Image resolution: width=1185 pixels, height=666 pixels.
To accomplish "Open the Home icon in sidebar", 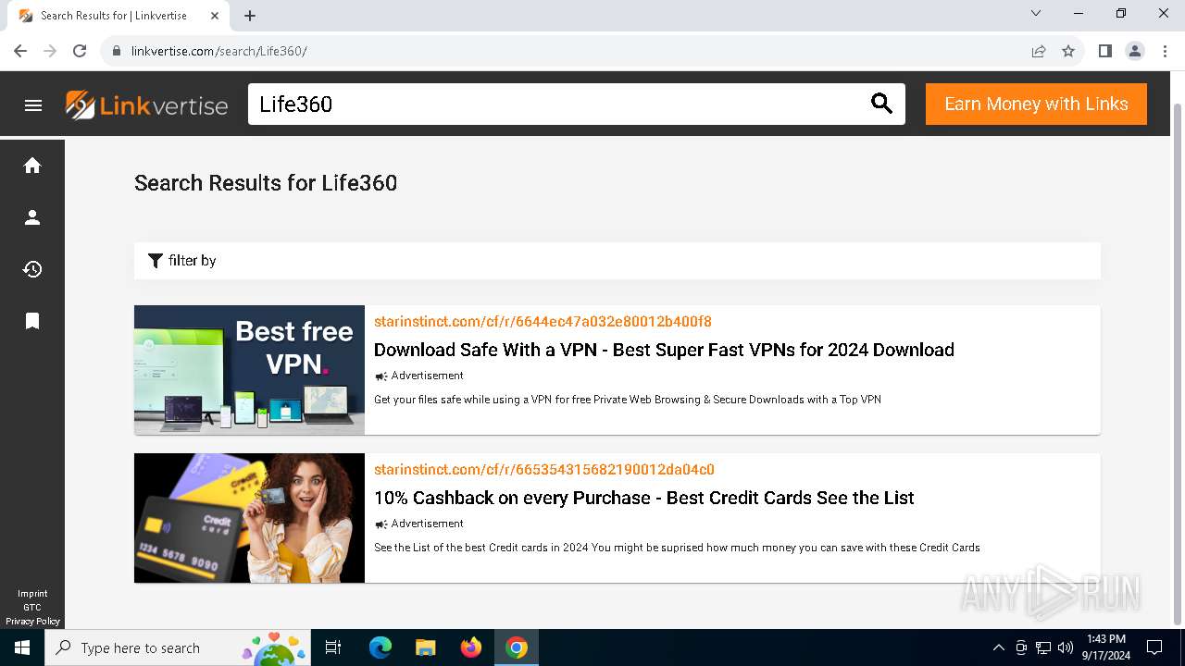I will [32, 166].
